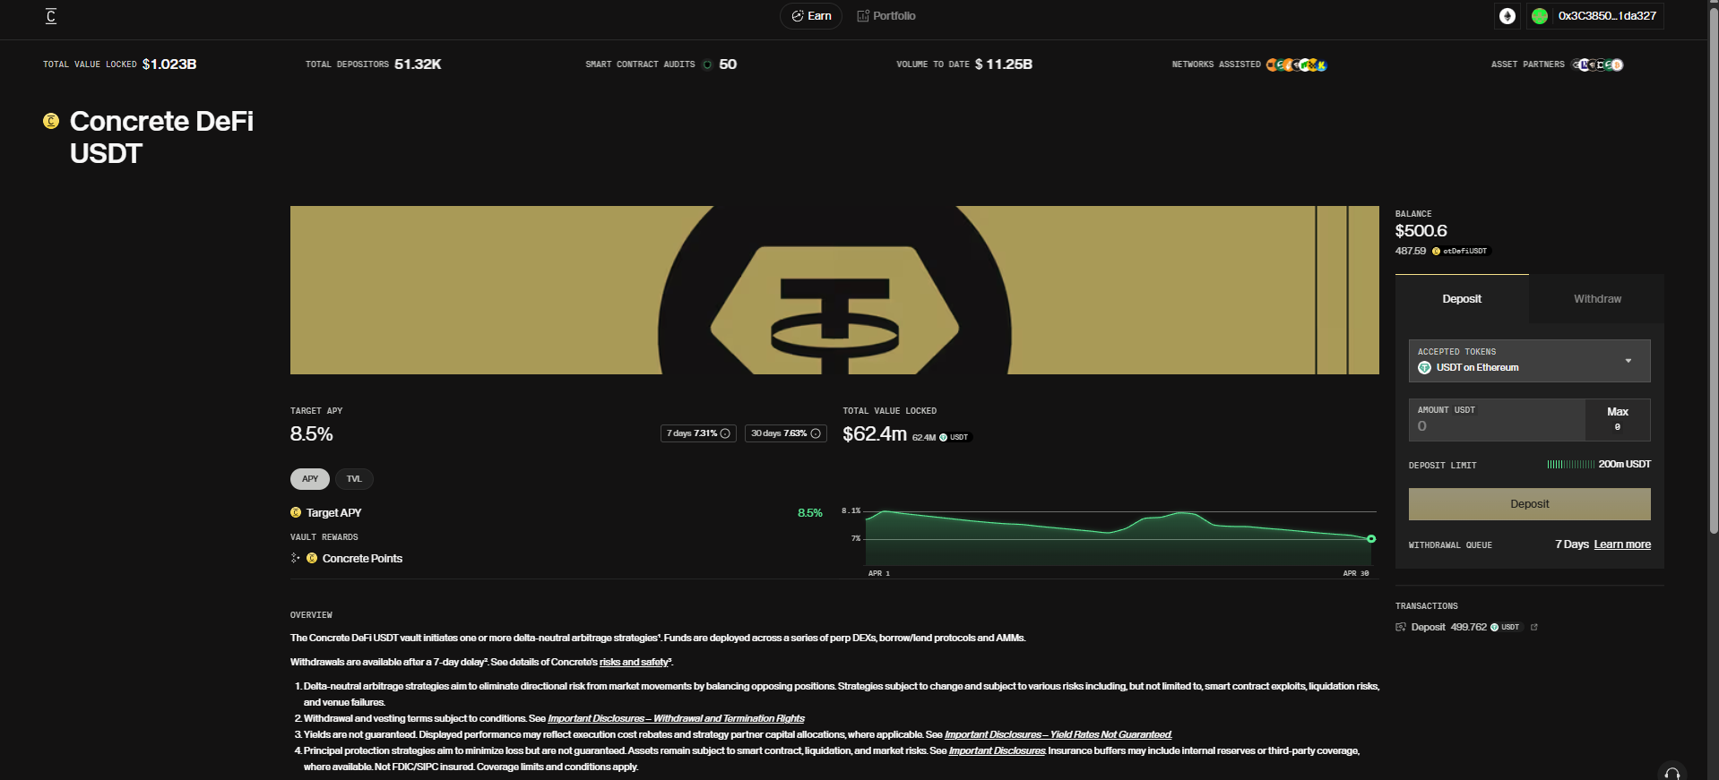Screen dimensions: 1719x780
Task: Open the Accepted Tokens dropdown
Action: [x=1529, y=361]
